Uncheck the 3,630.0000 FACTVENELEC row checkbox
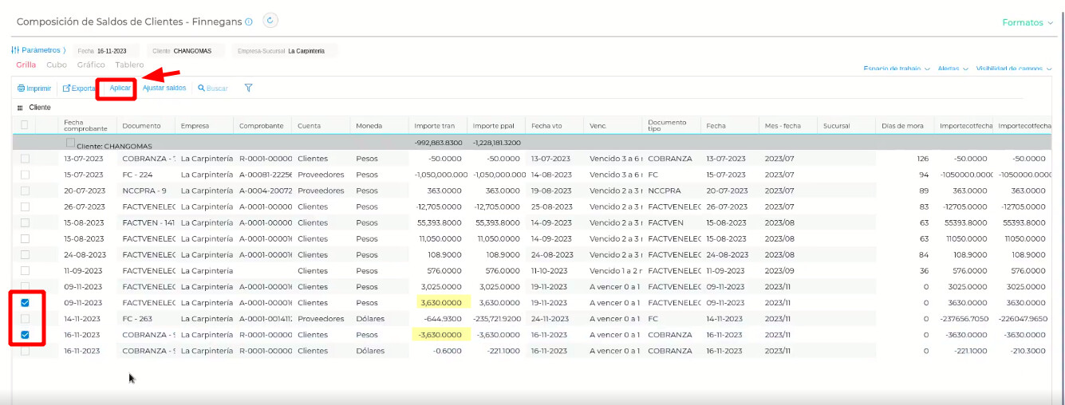This screenshot has width=1065, height=405. pos(25,303)
